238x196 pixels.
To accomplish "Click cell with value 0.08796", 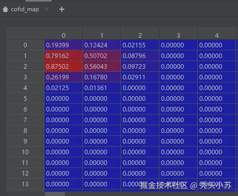I will [140, 56].
